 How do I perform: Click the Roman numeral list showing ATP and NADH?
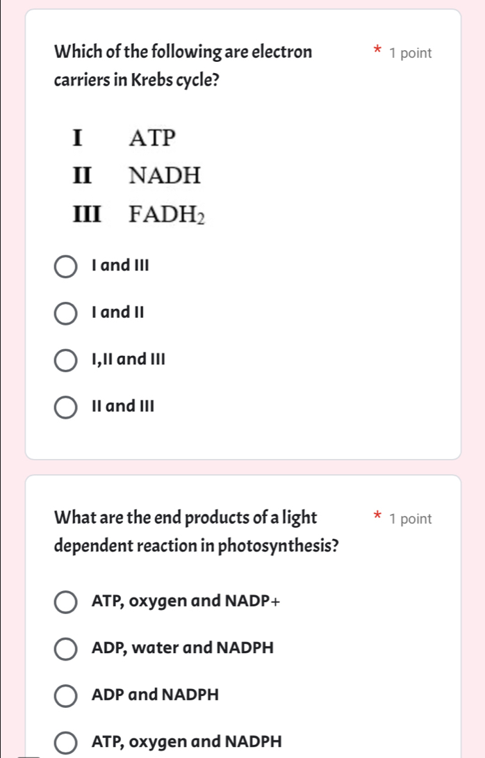[135, 156]
